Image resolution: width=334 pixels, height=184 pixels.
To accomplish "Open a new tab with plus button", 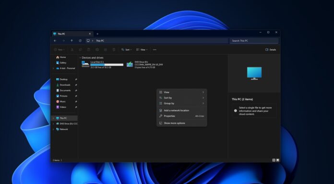I will tap(97, 34).
